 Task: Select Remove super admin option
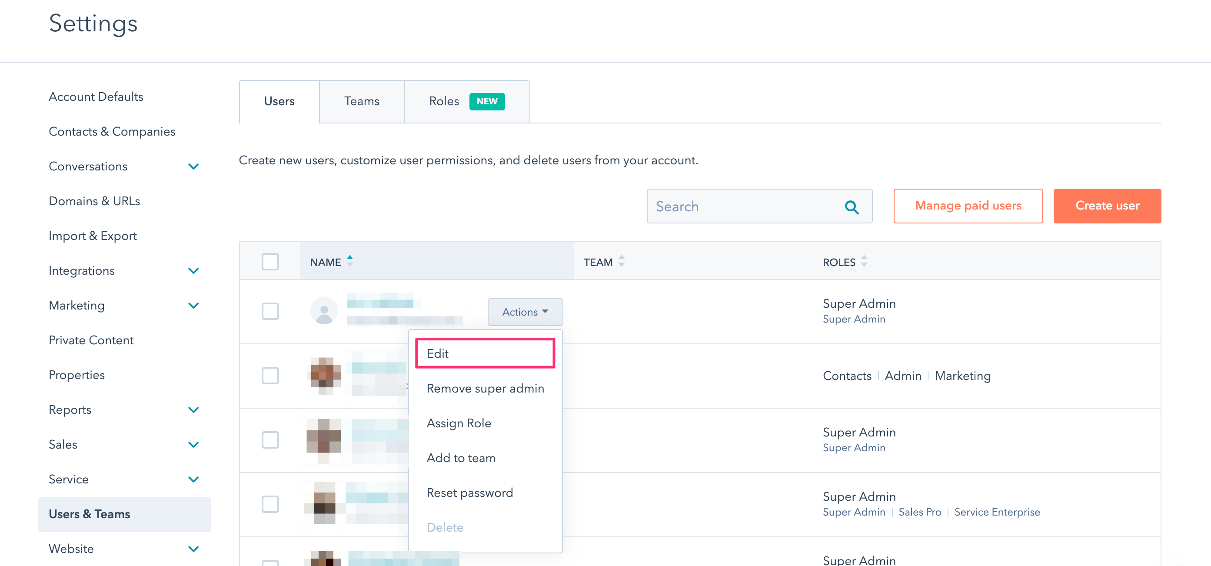[x=485, y=388]
